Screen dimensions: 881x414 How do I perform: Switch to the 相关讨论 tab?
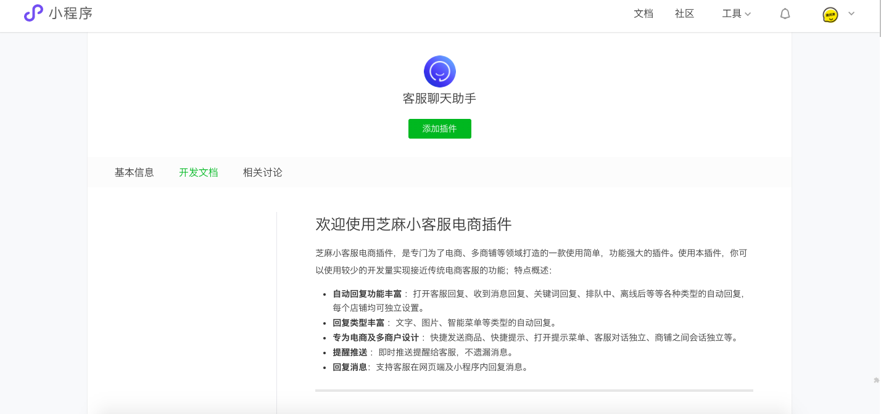pos(263,172)
